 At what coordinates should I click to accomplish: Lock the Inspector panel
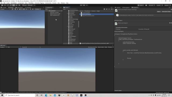[169, 8]
